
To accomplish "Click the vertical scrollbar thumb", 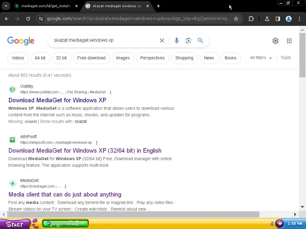I will coord(302,55).
